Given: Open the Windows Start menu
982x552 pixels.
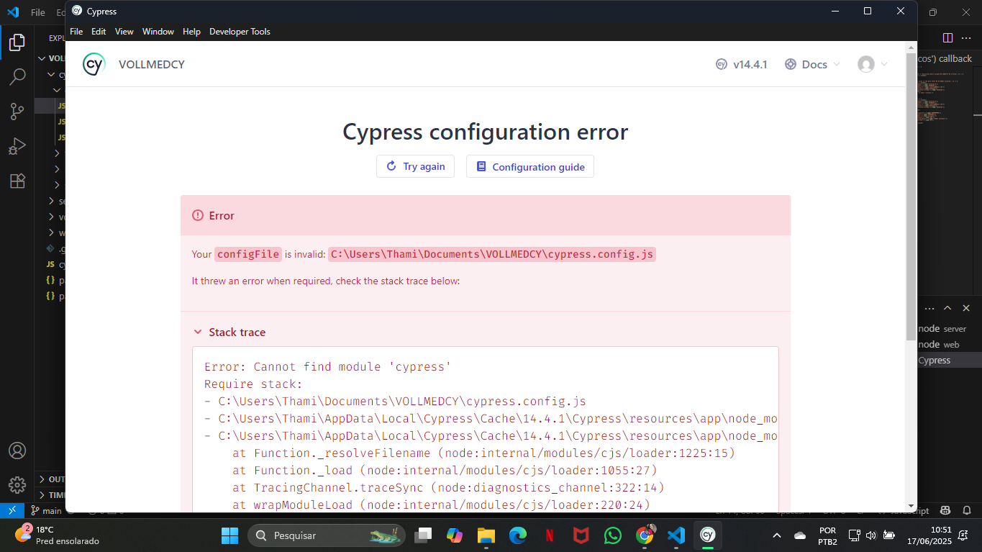Looking at the screenshot, I should (x=229, y=535).
